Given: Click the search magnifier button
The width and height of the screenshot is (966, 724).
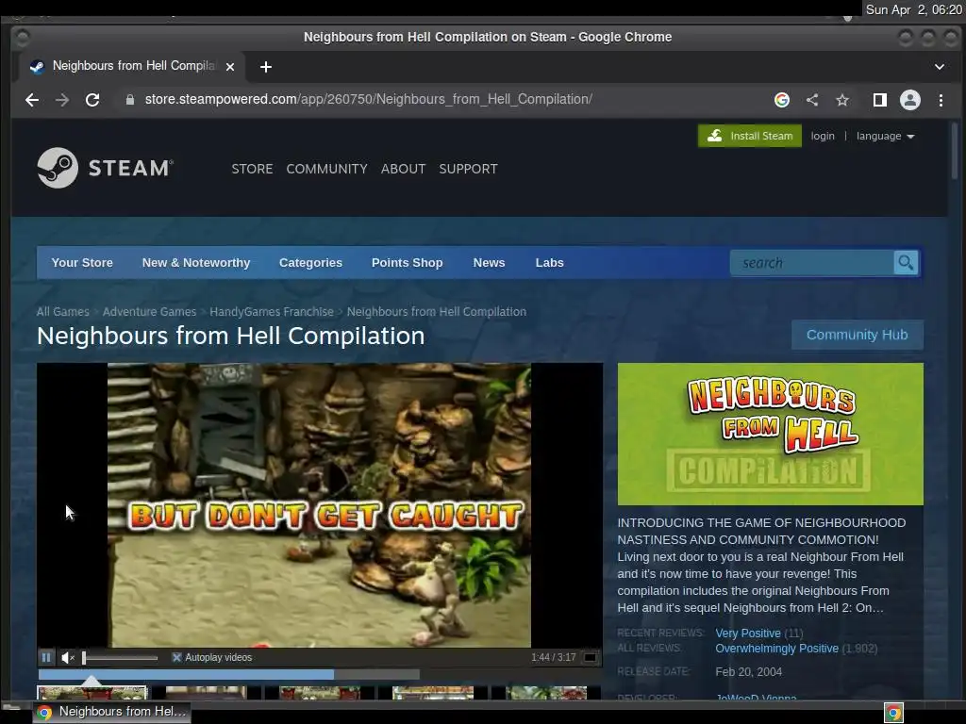Looking at the screenshot, I should [x=906, y=263].
